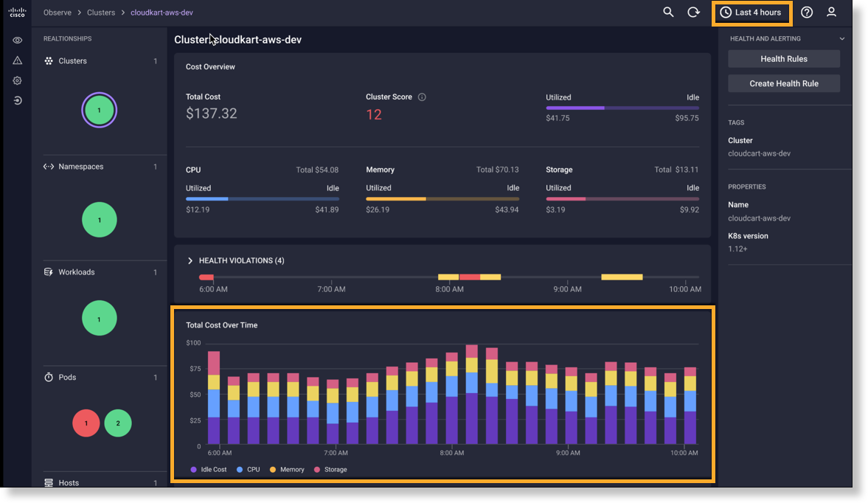Click the Workloads relationship label

pyautogui.click(x=77, y=272)
